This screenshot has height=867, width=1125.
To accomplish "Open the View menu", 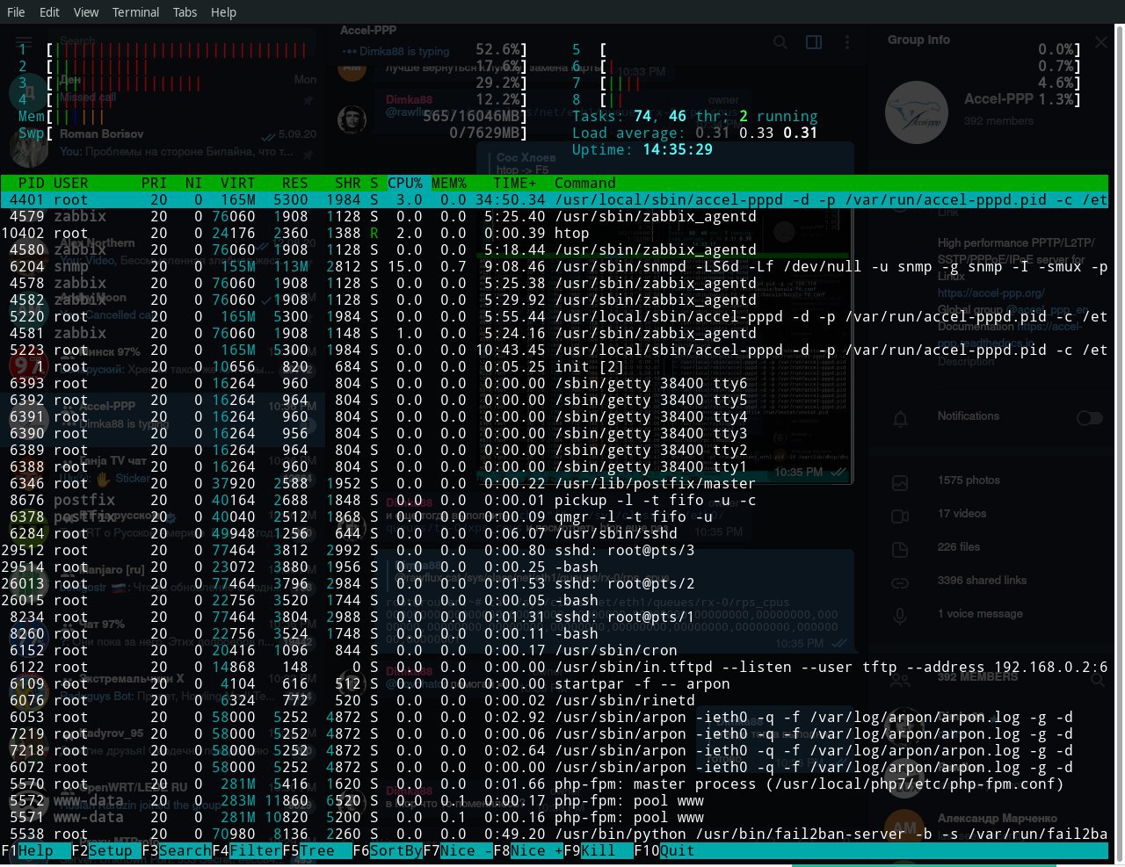I will pos(86,12).
